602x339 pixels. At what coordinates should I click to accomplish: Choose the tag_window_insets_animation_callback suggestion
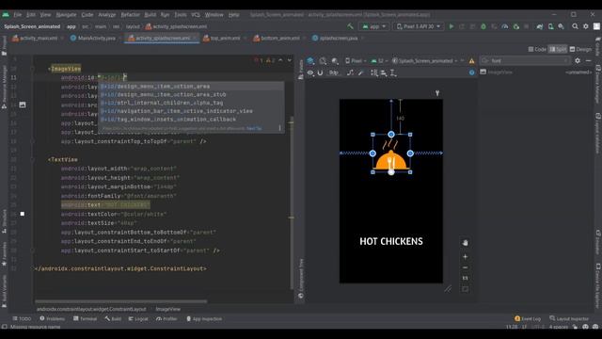coord(191,120)
